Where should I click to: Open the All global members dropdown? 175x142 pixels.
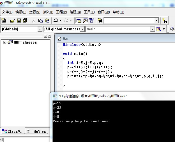coord(82,29)
